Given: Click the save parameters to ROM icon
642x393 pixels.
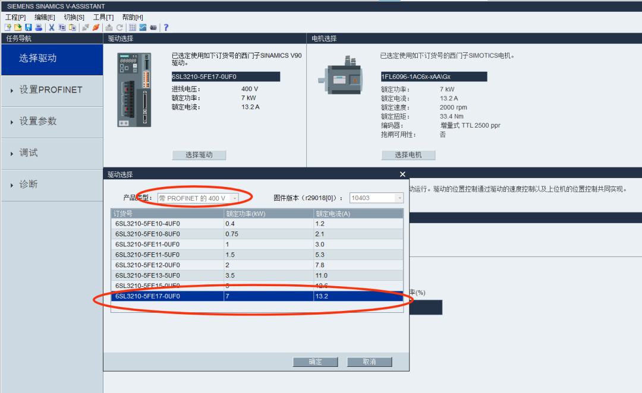Looking at the screenshot, I should [x=109, y=27].
